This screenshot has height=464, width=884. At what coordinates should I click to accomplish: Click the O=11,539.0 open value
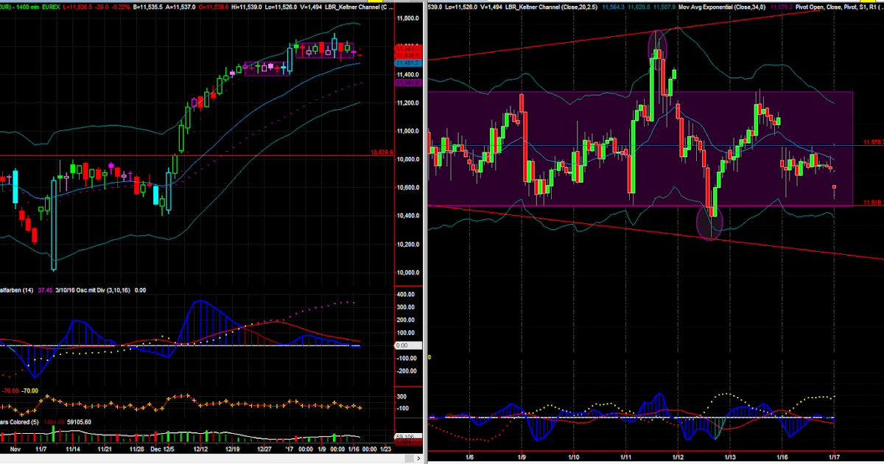pyautogui.click(x=214, y=7)
